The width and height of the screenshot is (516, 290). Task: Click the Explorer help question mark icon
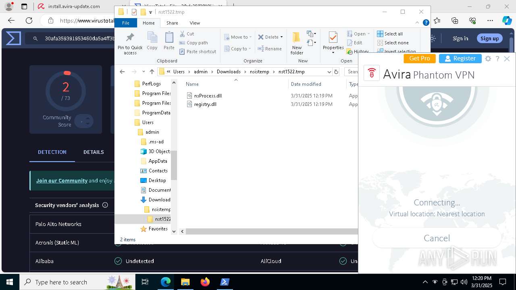[x=426, y=23]
